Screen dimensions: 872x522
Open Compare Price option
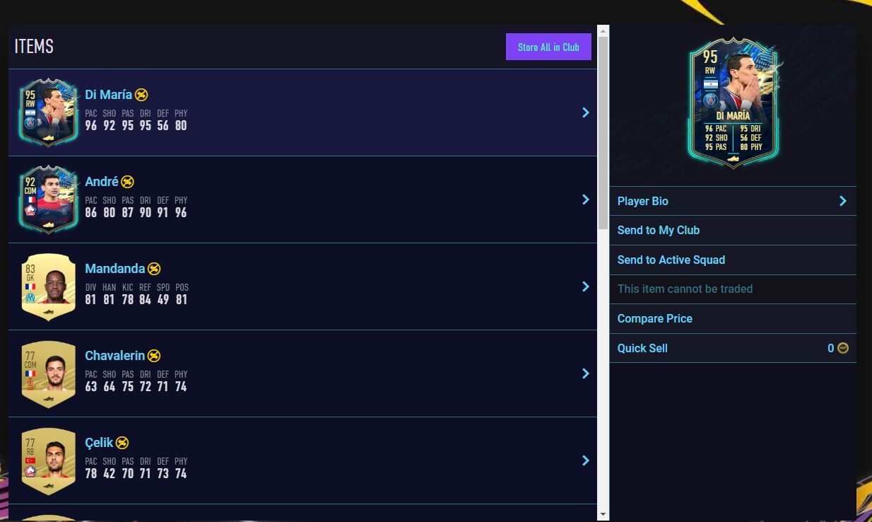coord(655,318)
